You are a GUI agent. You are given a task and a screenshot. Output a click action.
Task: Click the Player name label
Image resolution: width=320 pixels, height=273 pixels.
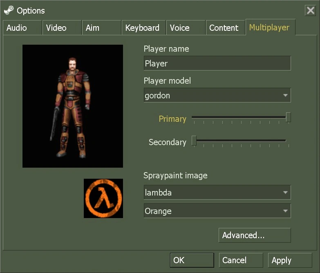tap(166, 49)
